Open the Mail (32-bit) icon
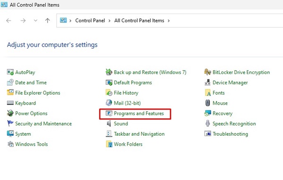283x180 pixels. (109, 103)
